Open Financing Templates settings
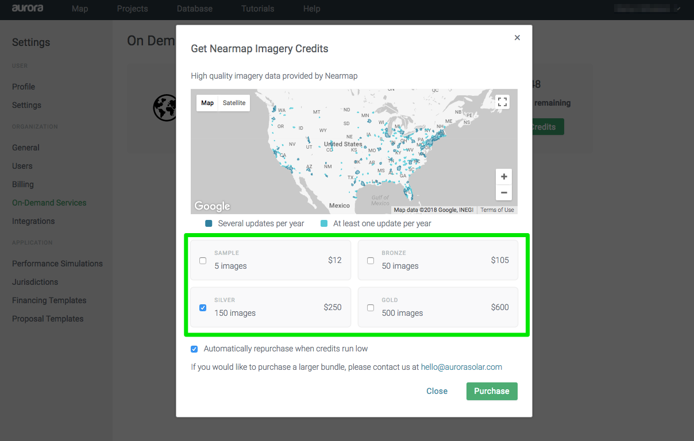The image size is (694, 441). 49,300
